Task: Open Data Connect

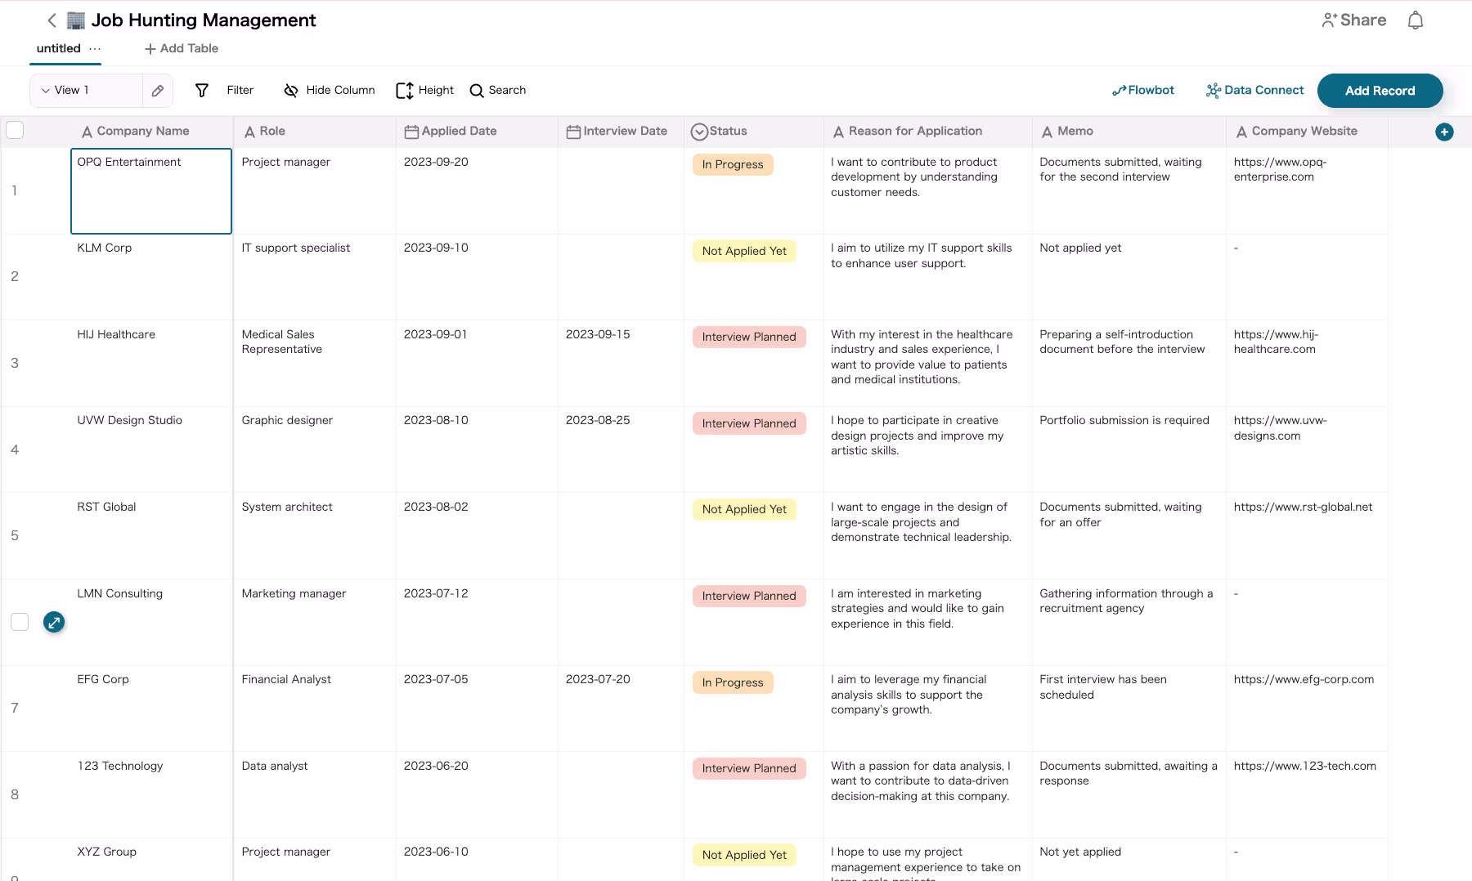Action: (1254, 90)
